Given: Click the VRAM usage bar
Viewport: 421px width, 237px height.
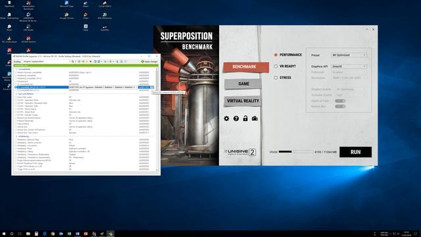Looking at the screenshot, I should 296,152.
